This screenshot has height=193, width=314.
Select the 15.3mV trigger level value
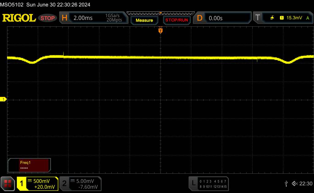tap(294, 18)
